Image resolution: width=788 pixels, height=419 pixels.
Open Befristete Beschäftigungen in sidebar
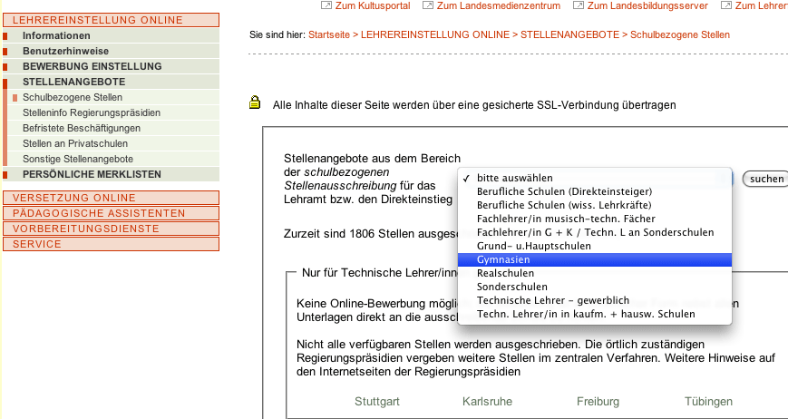point(82,128)
